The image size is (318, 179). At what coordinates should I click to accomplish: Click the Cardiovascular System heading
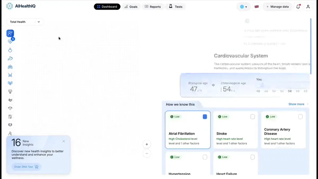coord(241,56)
